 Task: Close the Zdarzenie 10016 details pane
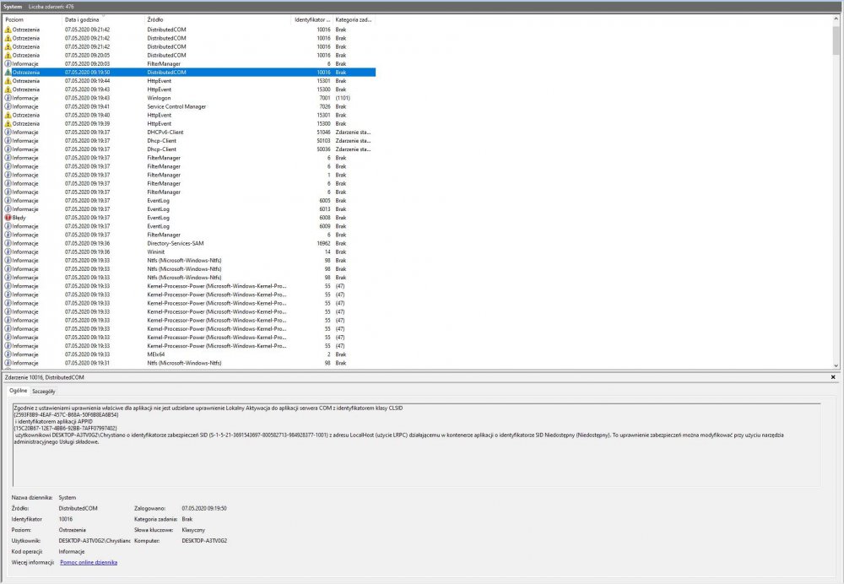pyautogui.click(x=833, y=377)
